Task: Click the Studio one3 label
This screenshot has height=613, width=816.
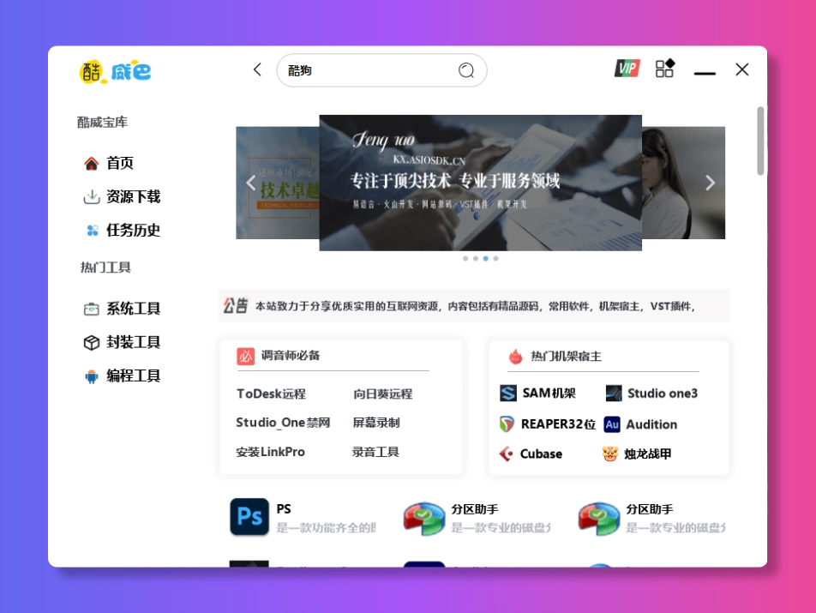Action: pos(663,394)
